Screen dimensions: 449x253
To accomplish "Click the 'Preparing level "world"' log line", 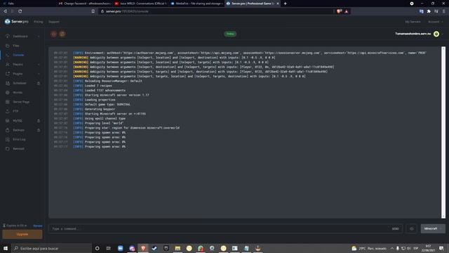I will pyautogui.click(x=104, y=123).
